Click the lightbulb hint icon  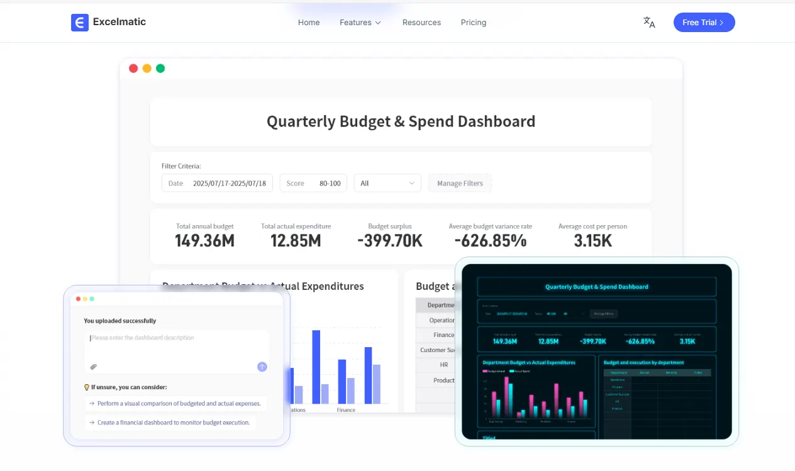click(x=87, y=387)
